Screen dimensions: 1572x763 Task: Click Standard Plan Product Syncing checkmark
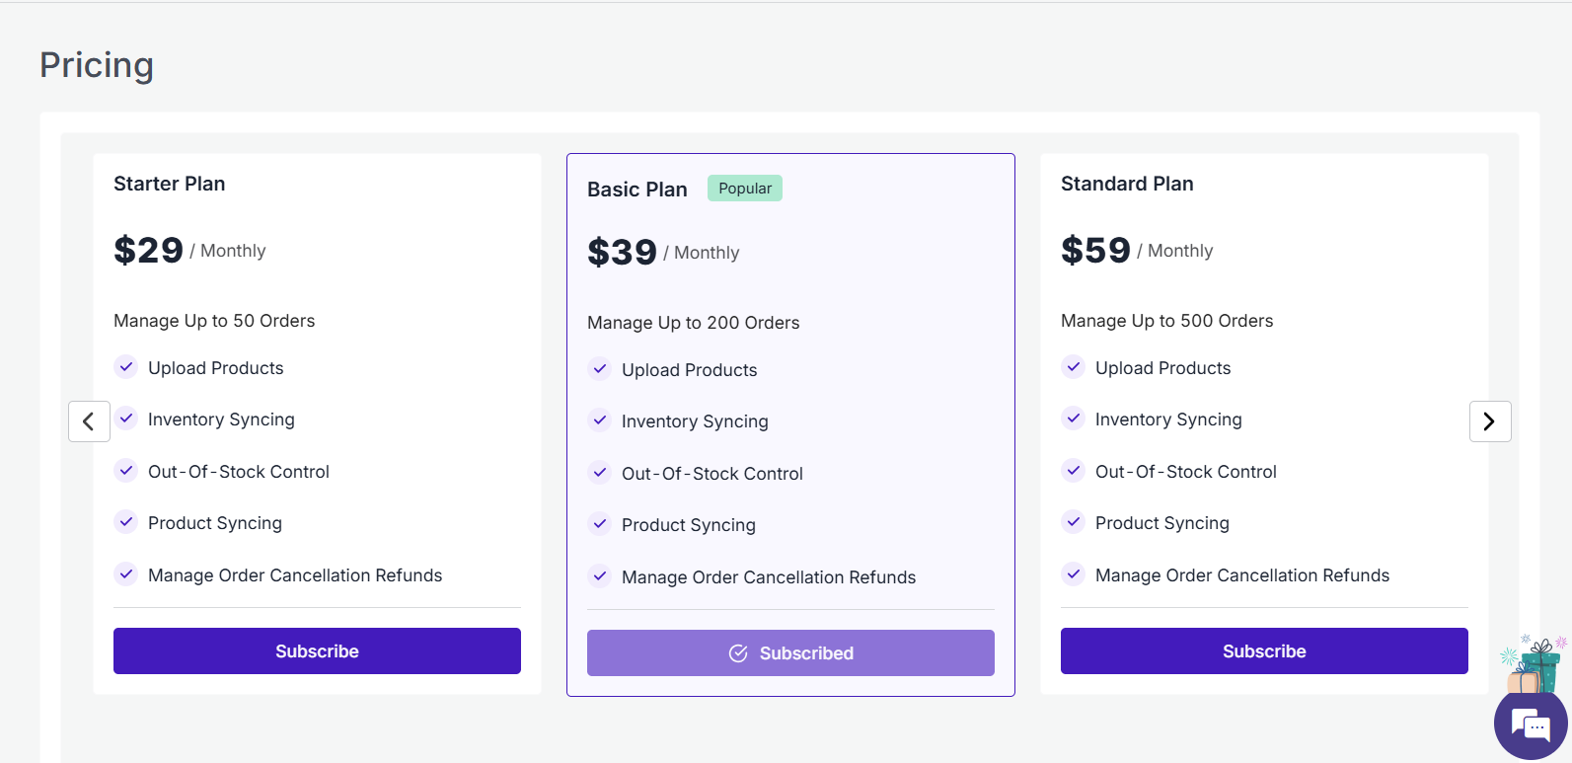(x=1074, y=521)
